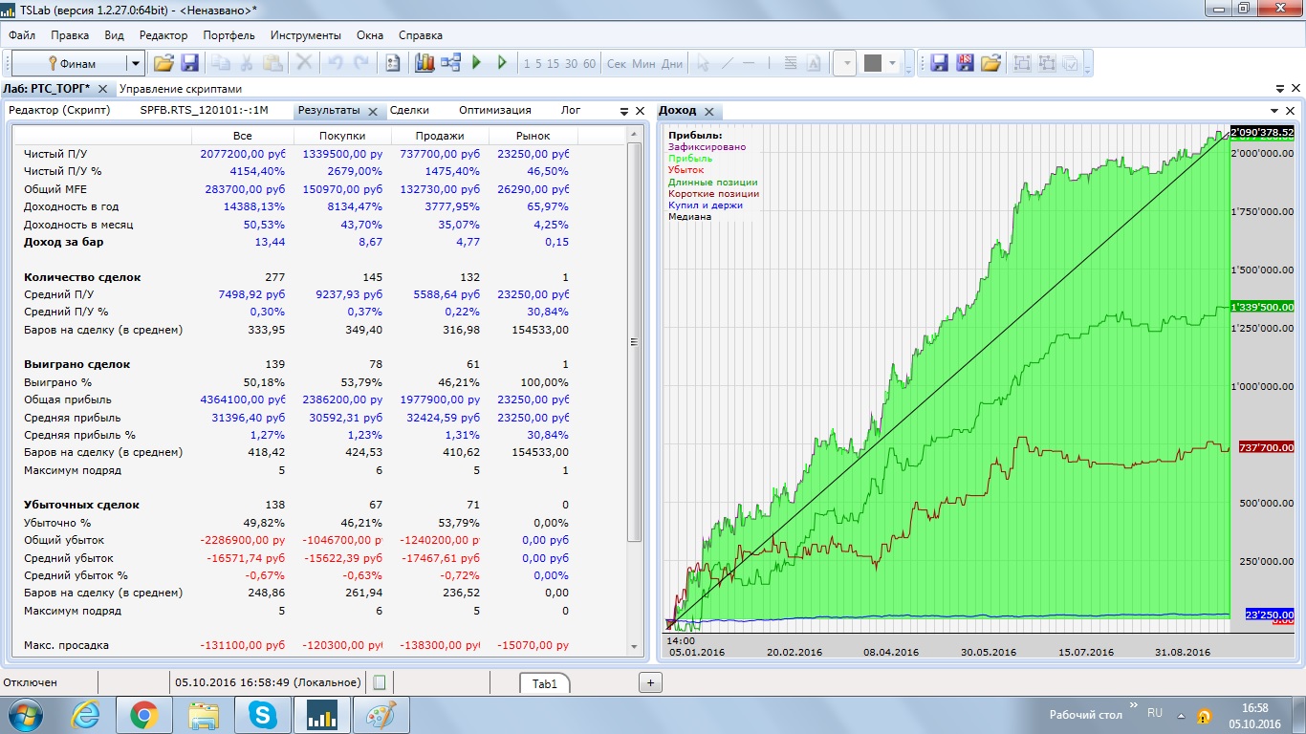Click the bar chart icon in the toolbar
Viewport: 1306px width, 734px height.
(x=424, y=63)
